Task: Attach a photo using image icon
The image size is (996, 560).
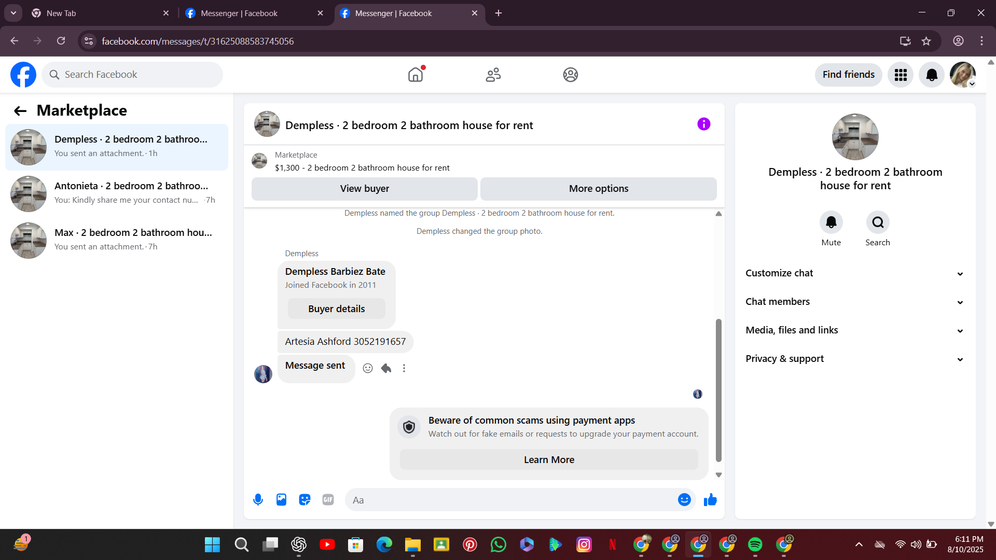Action: [281, 500]
